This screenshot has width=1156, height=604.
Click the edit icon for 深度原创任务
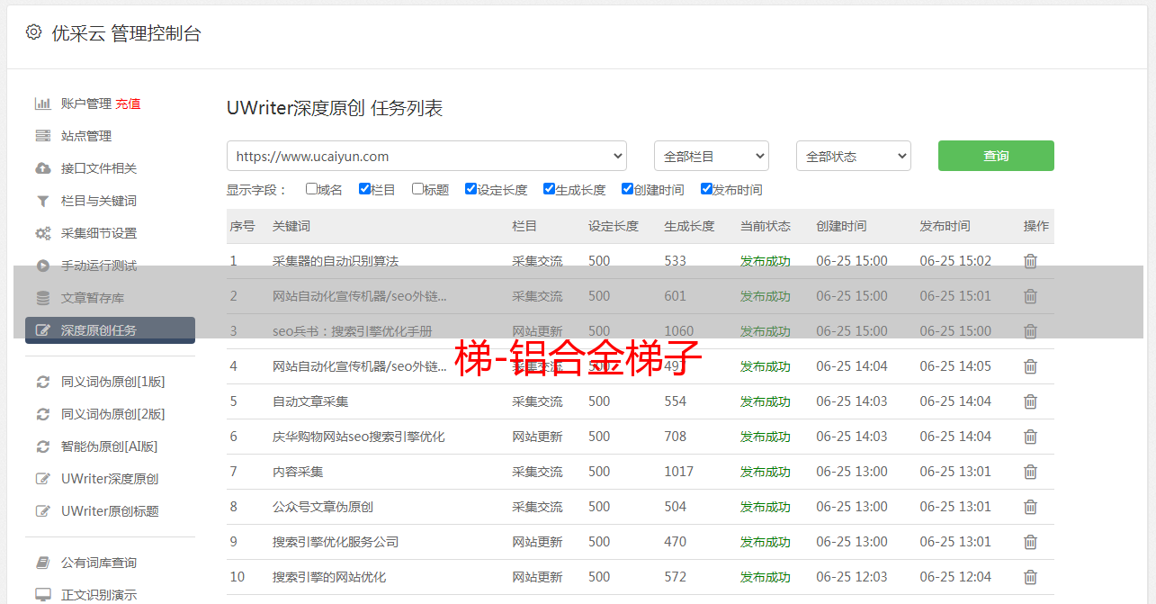tap(42, 330)
